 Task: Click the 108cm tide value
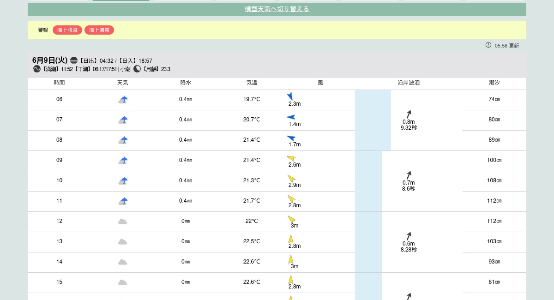494,180
